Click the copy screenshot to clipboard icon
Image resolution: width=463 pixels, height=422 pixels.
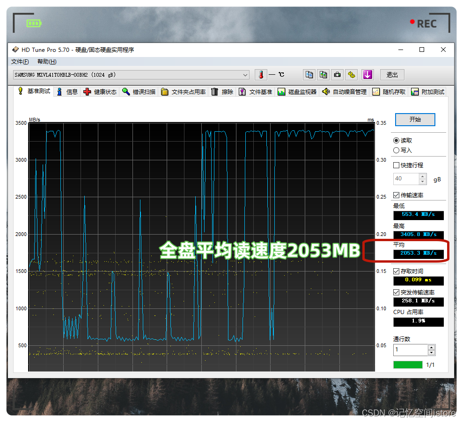(x=323, y=75)
